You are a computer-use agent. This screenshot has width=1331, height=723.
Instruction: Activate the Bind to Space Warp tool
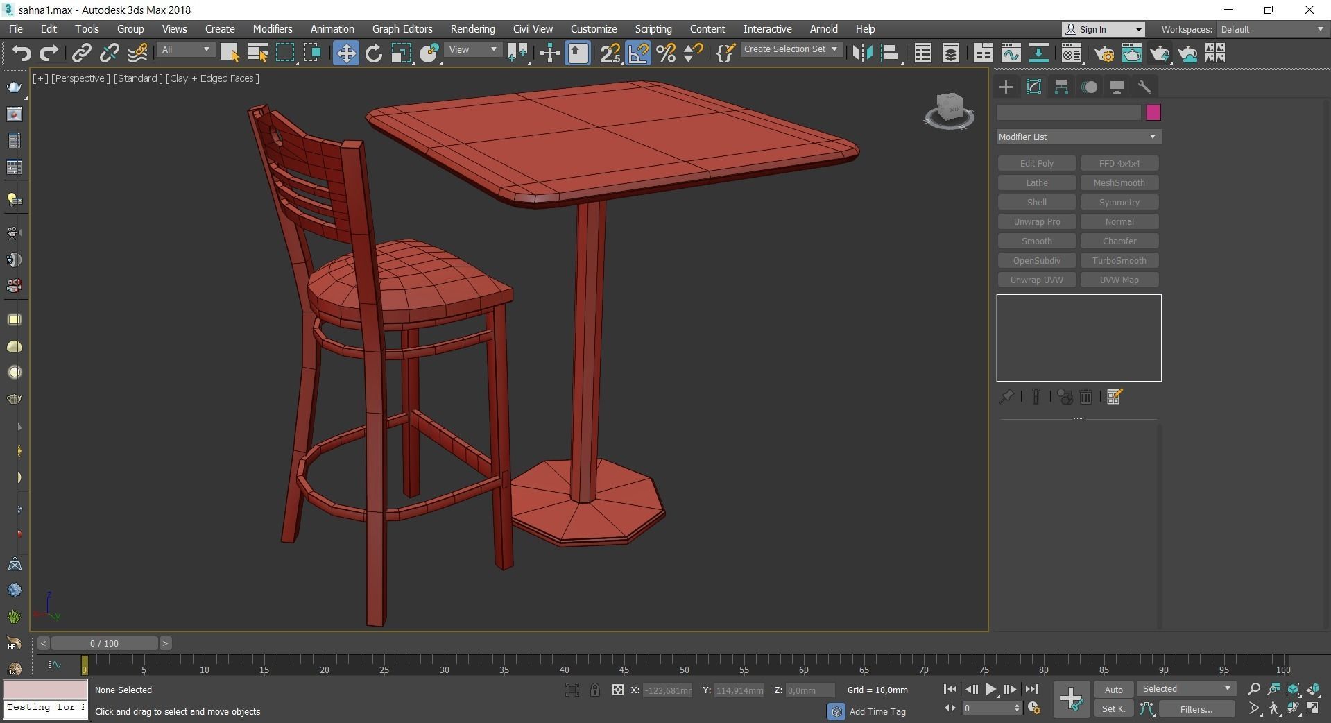137,53
